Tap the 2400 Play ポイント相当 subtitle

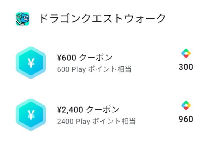[96, 121]
